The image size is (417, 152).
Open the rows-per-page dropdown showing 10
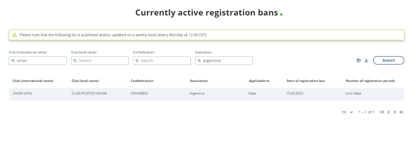coord(347,112)
